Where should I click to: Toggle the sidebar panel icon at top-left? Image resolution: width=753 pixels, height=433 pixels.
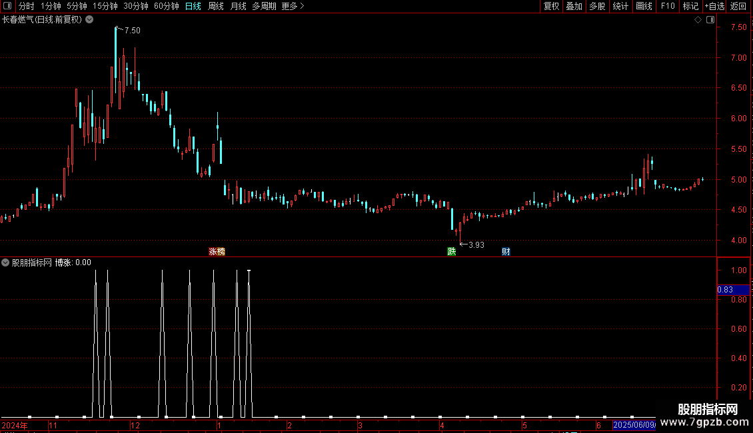[7, 6]
